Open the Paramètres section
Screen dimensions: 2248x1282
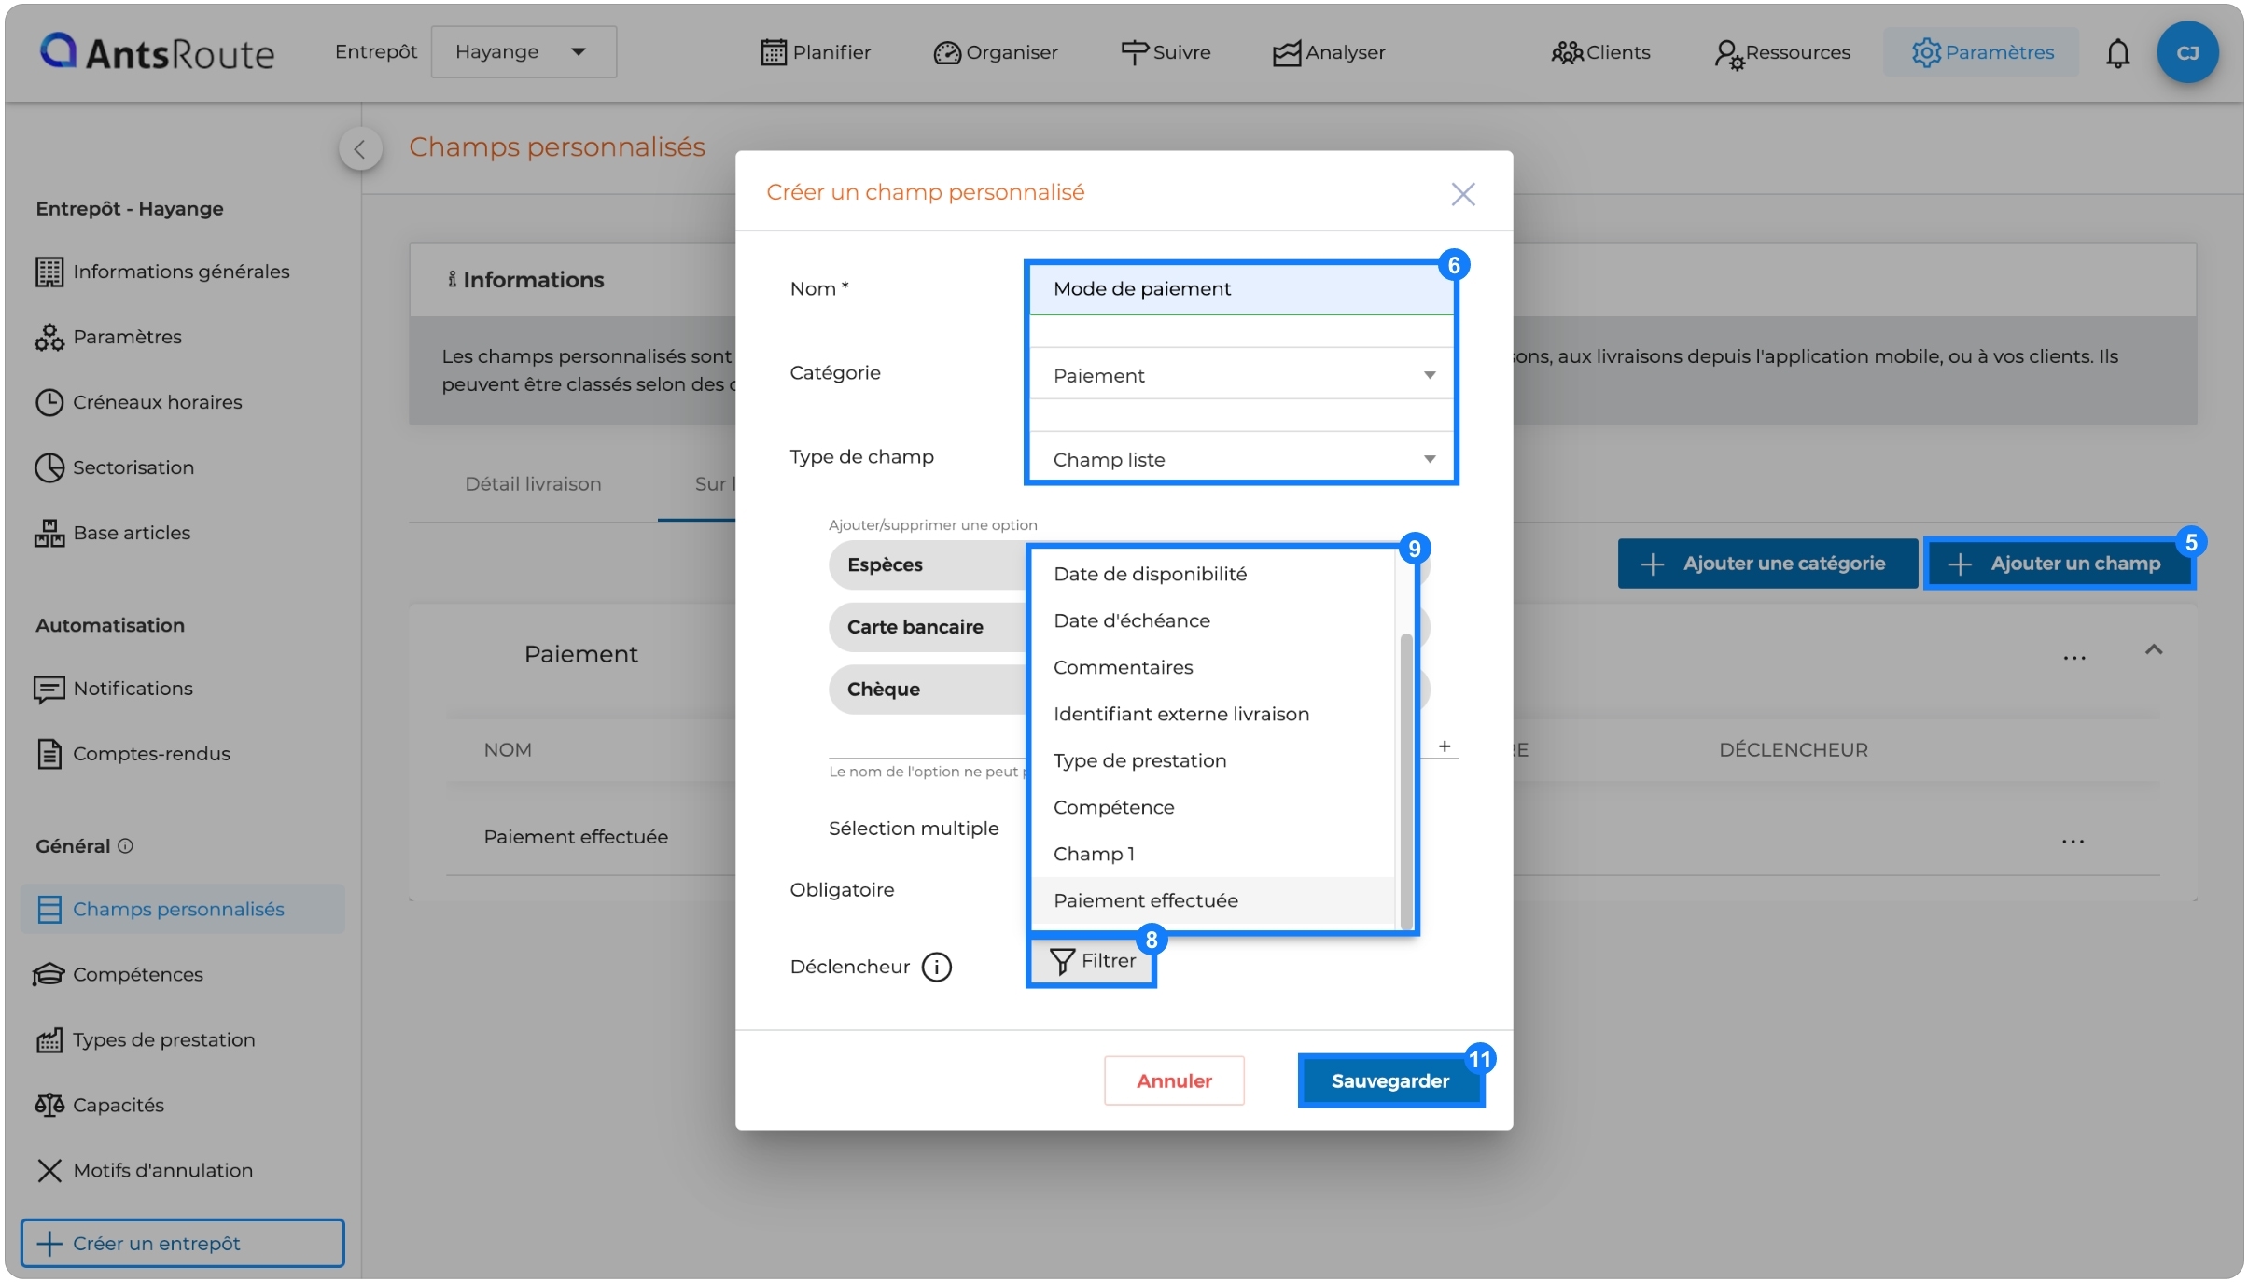click(1982, 52)
